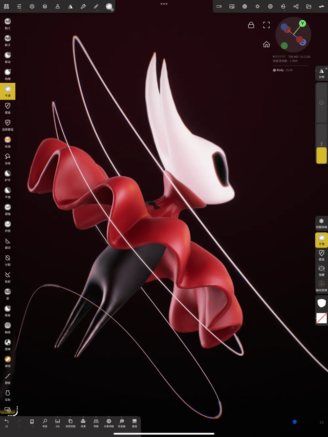Viewport: 328px width, 437px height.
Task: Open the lighting (sun) menu
Action: (x=257, y=6)
